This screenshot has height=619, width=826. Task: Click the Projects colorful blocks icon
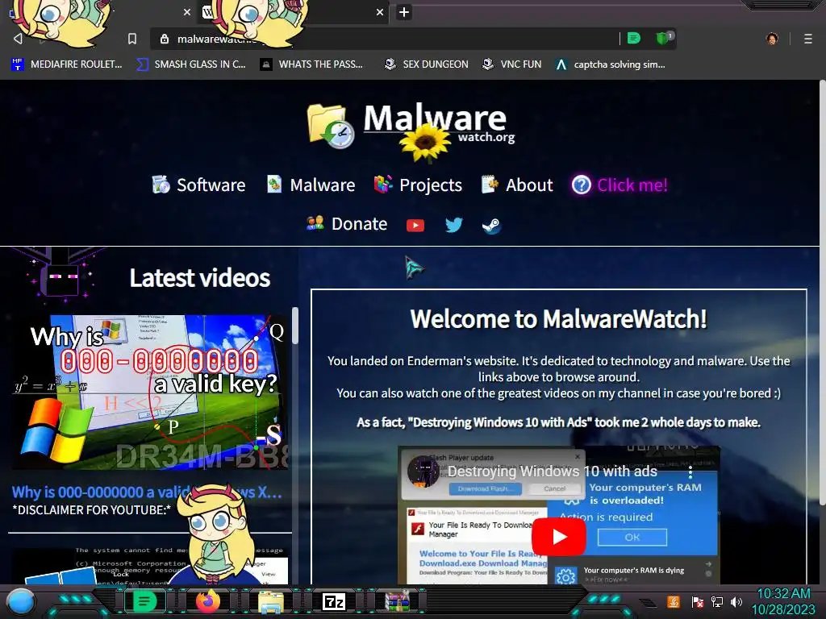coord(383,185)
